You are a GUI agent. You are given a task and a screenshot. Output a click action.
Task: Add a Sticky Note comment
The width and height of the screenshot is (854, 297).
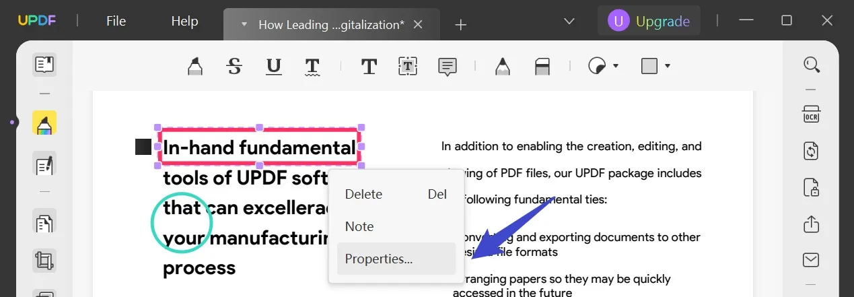[x=448, y=66]
